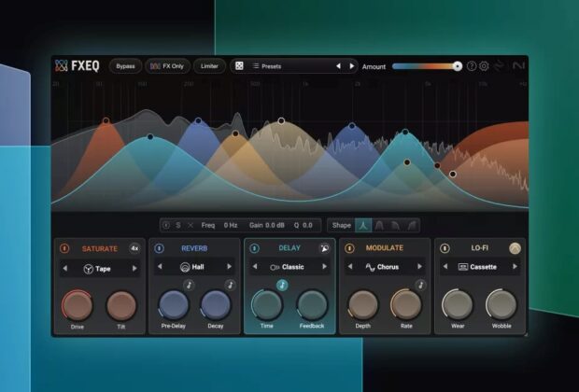The height and width of the screenshot is (392, 579).
Task: Click the FXEQ logo icon
Action: pos(61,65)
